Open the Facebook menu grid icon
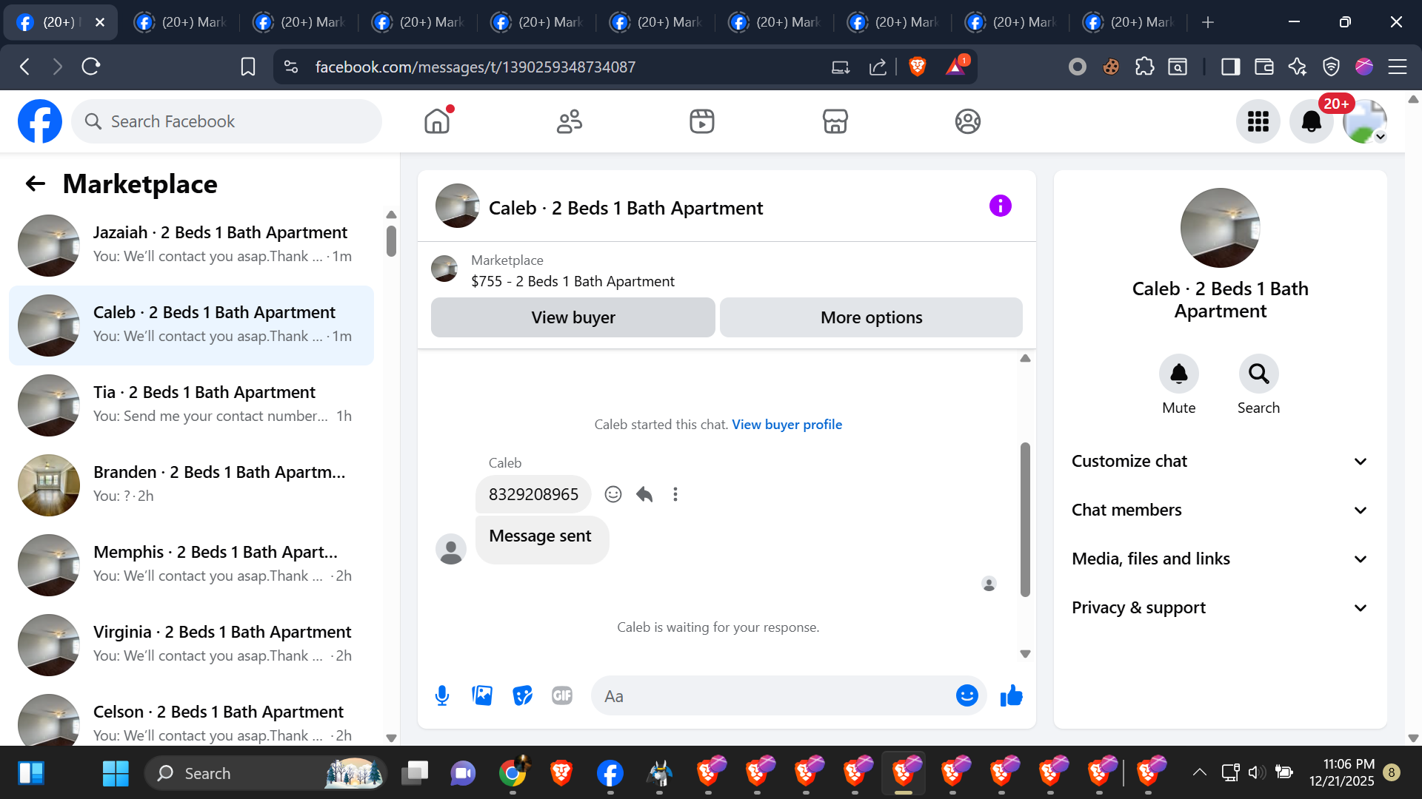 1258,121
